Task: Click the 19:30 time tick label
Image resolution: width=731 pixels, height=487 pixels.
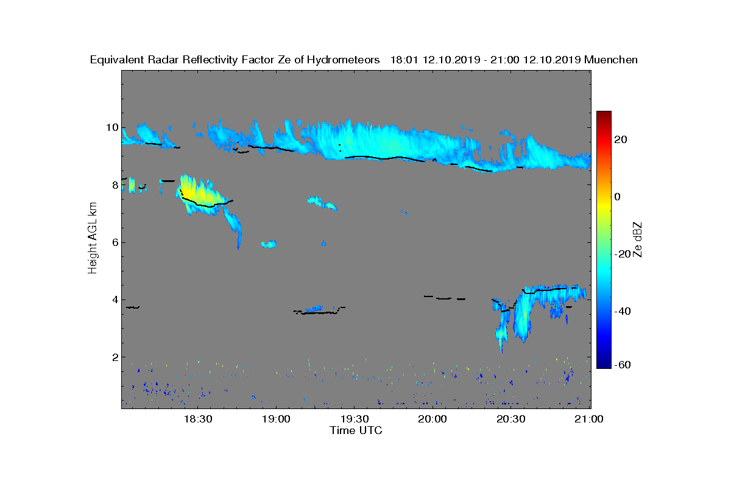Action: [x=355, y=419]
